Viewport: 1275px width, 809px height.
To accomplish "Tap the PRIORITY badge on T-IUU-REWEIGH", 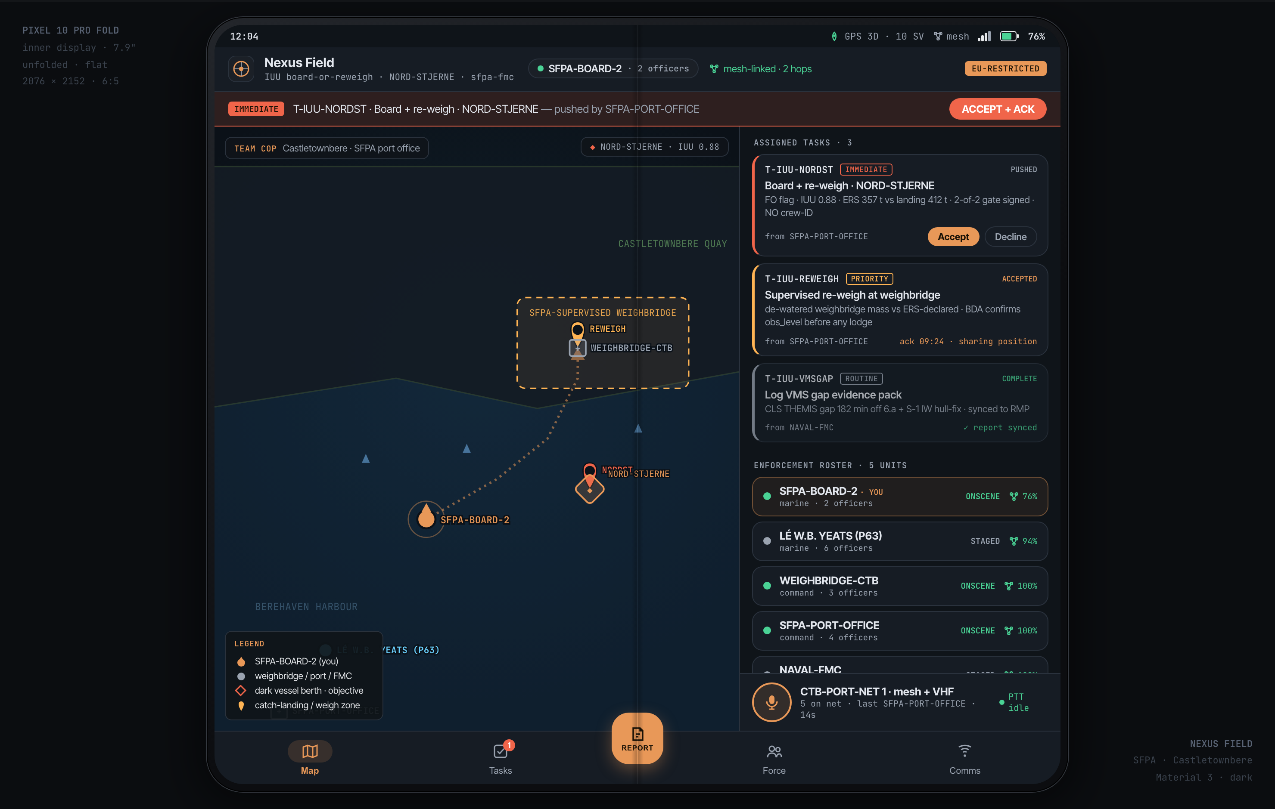I will (x=869, y=279).
